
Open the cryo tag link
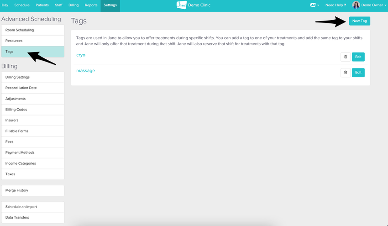point(81,55)
